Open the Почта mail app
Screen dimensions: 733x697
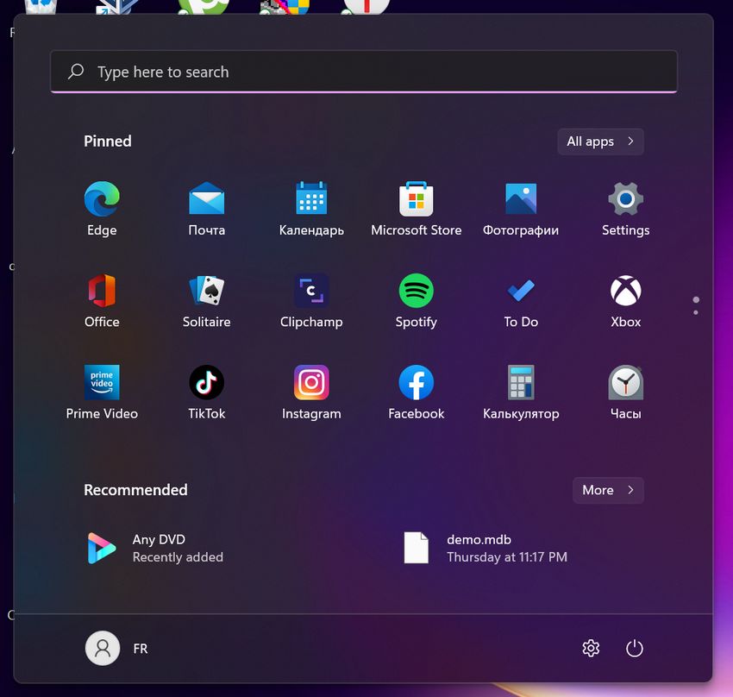[207, 209]
